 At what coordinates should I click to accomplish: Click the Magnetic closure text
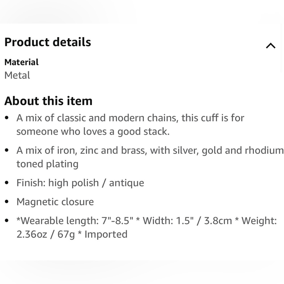(x=55, y=202)
